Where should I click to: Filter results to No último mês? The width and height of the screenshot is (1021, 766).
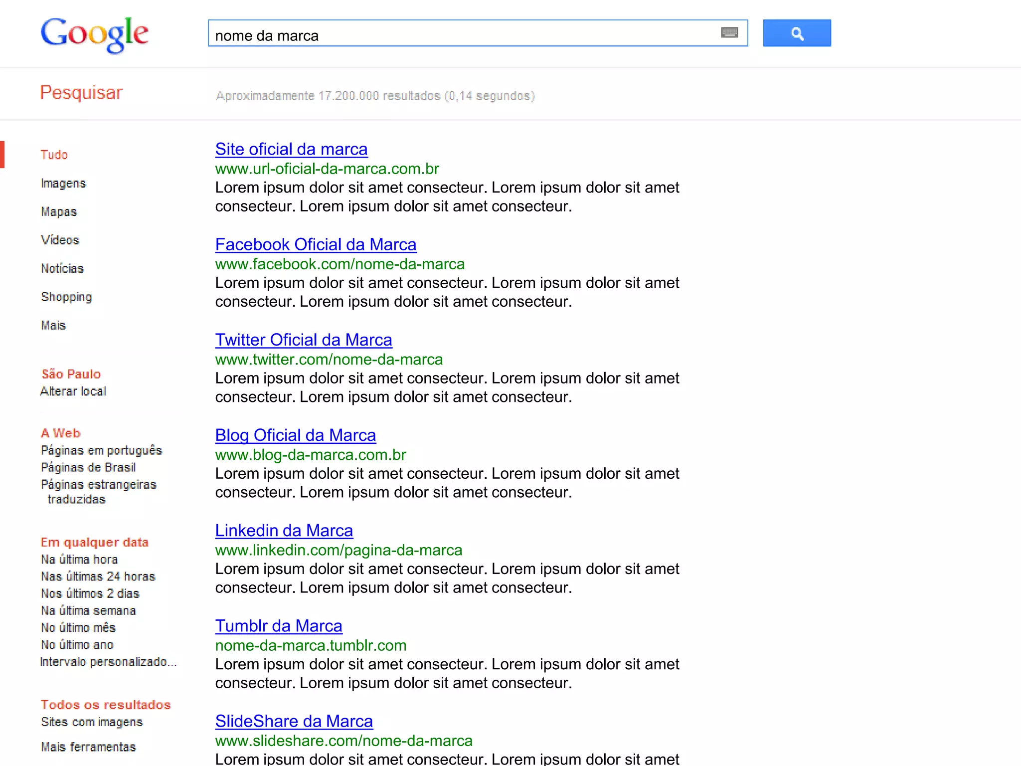[x=78, y=628]
